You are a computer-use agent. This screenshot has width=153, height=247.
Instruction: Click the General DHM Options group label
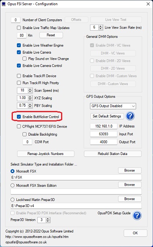point(102,37)
